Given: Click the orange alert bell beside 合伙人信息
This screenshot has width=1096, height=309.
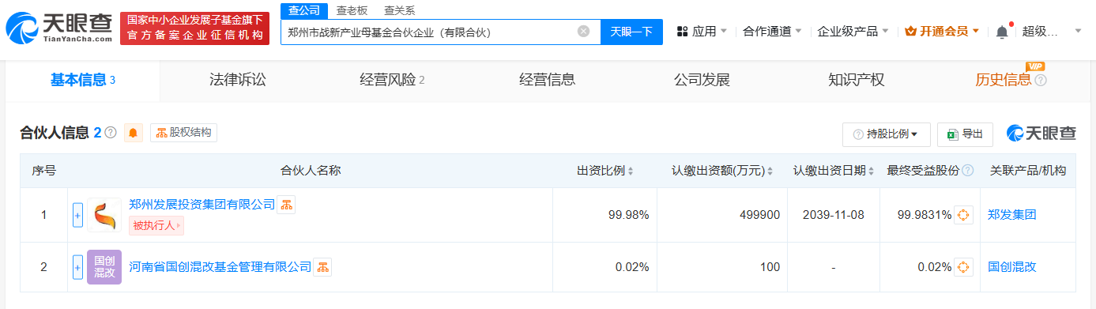Looking at the screenshot, I should click(x=134, y=133).
